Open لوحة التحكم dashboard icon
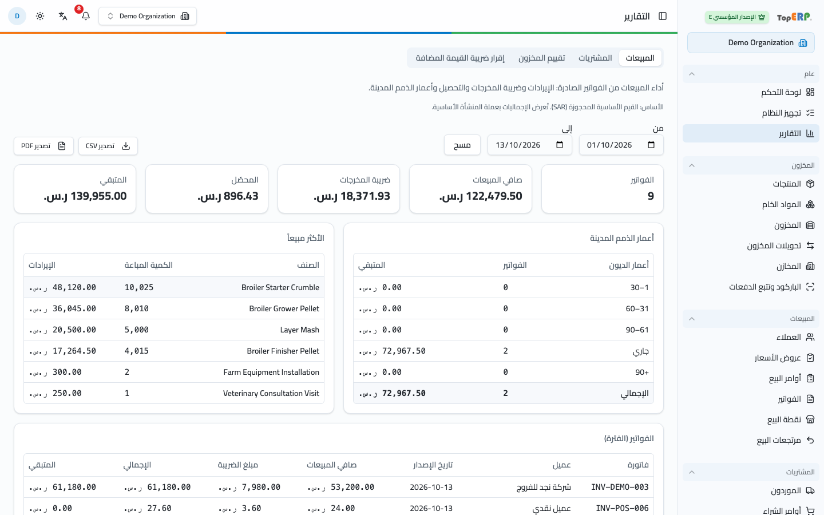 (x=810, y=92)
